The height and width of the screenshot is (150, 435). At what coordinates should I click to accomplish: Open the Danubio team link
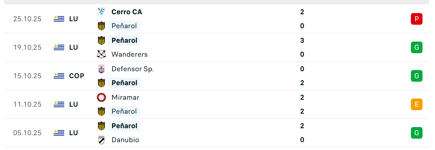tap(125, 140)
